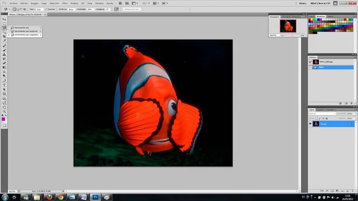This screenshot has width=358, height=201.
Task: Switch to Básico workspace
Action: click(x=302, y=4)
